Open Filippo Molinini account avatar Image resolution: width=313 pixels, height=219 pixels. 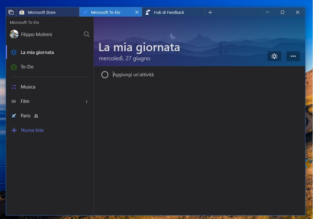(x=14, y=34)
